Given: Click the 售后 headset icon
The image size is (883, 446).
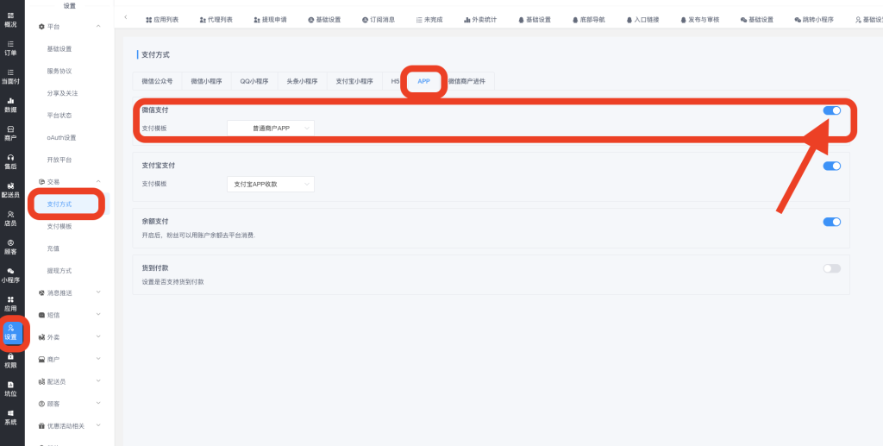Looking at the screenshot, I should tap(10, 161).
